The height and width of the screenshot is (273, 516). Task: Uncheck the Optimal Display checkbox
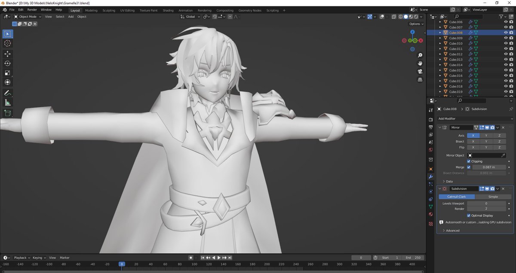[x=469, y=215]
